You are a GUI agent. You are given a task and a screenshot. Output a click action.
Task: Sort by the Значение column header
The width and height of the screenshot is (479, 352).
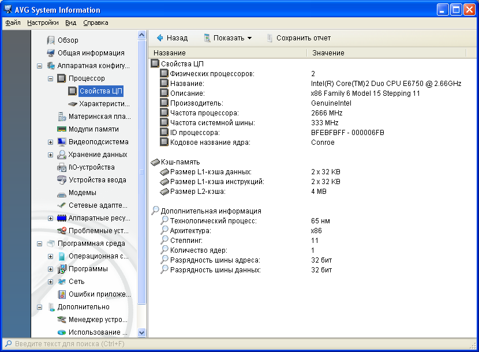[387, 53]
